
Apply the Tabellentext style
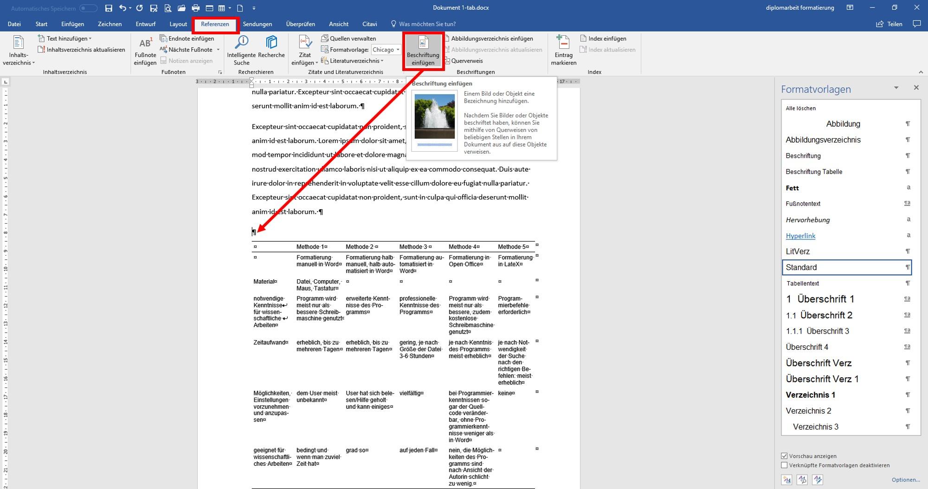tap(847, 283)
